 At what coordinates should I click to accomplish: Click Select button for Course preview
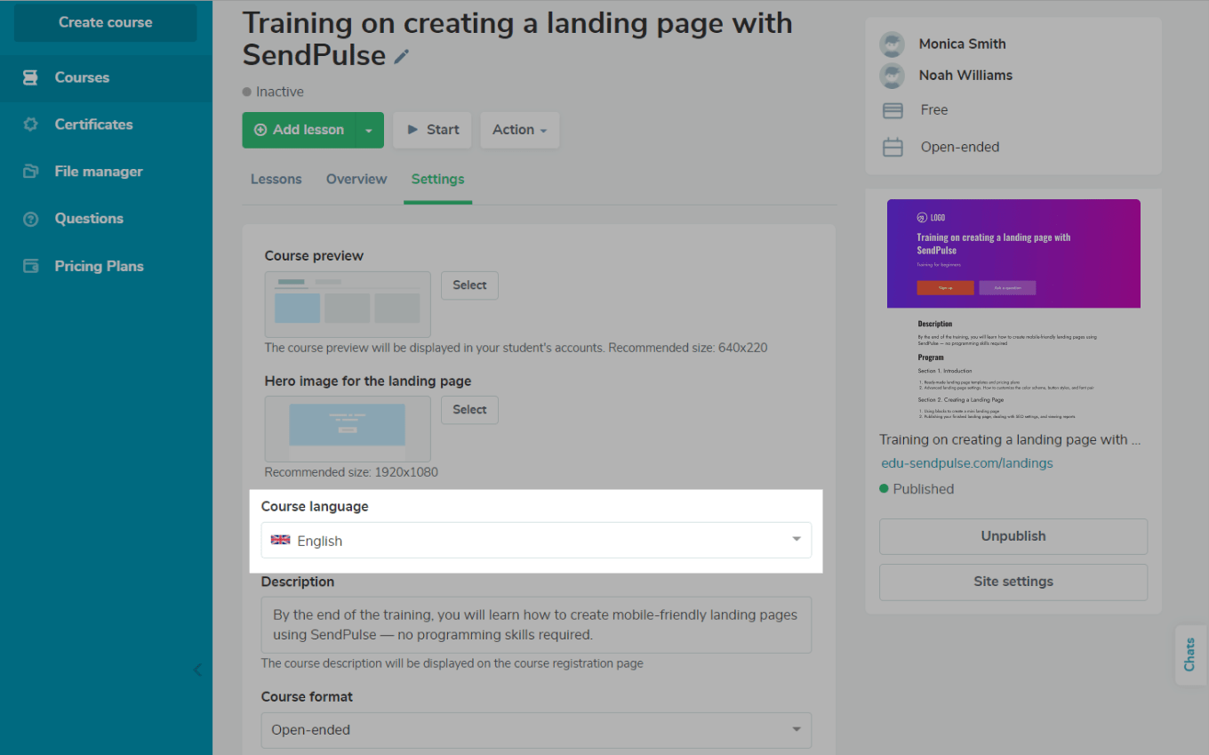[469, 285]
